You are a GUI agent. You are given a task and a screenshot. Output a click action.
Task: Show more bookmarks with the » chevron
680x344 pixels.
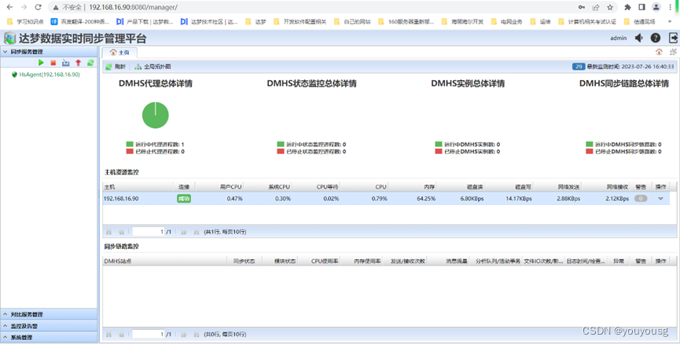tap(670, 21)
